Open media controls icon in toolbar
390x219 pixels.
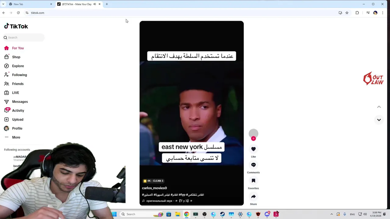[368, 13]
